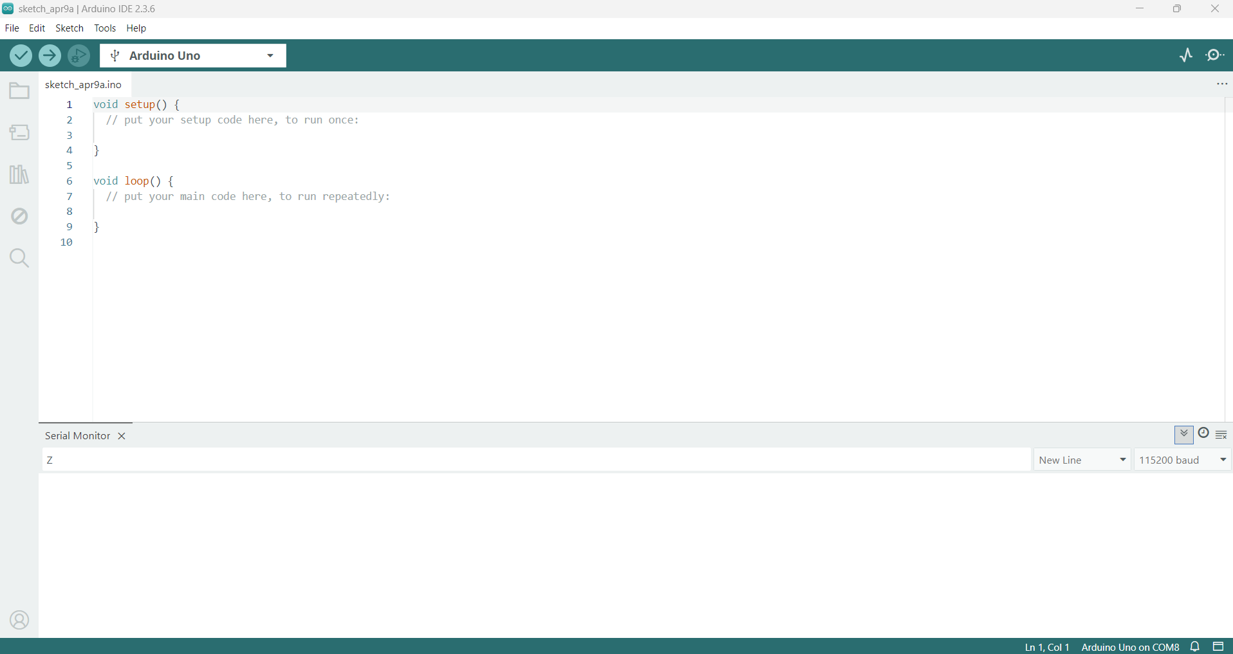The width and height of the screenshot is (1233, 654).
Task: Click the main code comment line
Action: 248,196
